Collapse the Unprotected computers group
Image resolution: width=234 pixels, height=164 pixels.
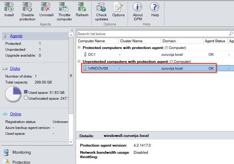pyautogui.click(x=79, y=61)
